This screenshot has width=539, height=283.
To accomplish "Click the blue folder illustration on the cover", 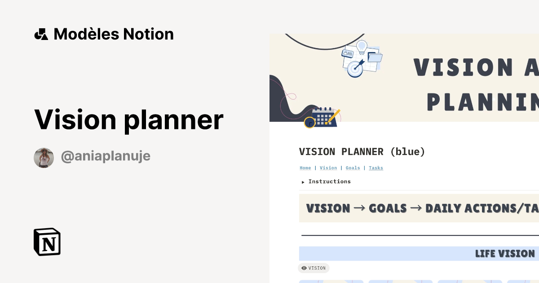I will click(x=375, y=57).
